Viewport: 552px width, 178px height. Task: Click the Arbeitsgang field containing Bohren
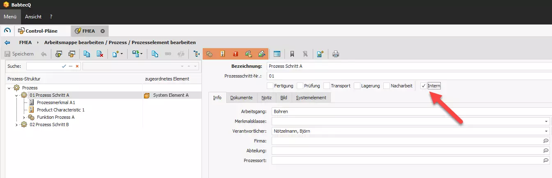[x=412, y=111]
